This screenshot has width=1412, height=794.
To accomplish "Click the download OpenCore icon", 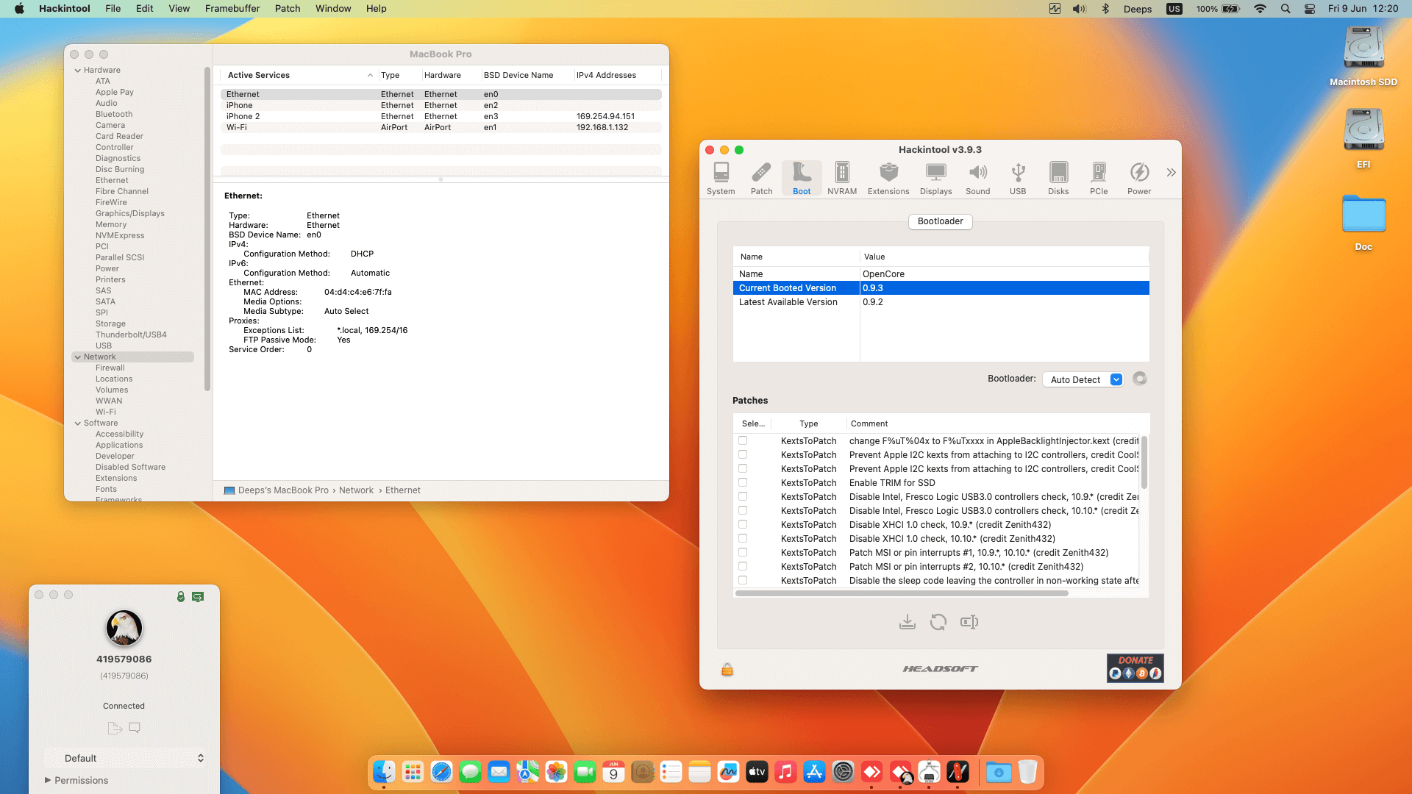I will point(908,621).
